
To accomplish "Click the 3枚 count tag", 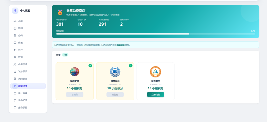I will click(x=65, y=55).
